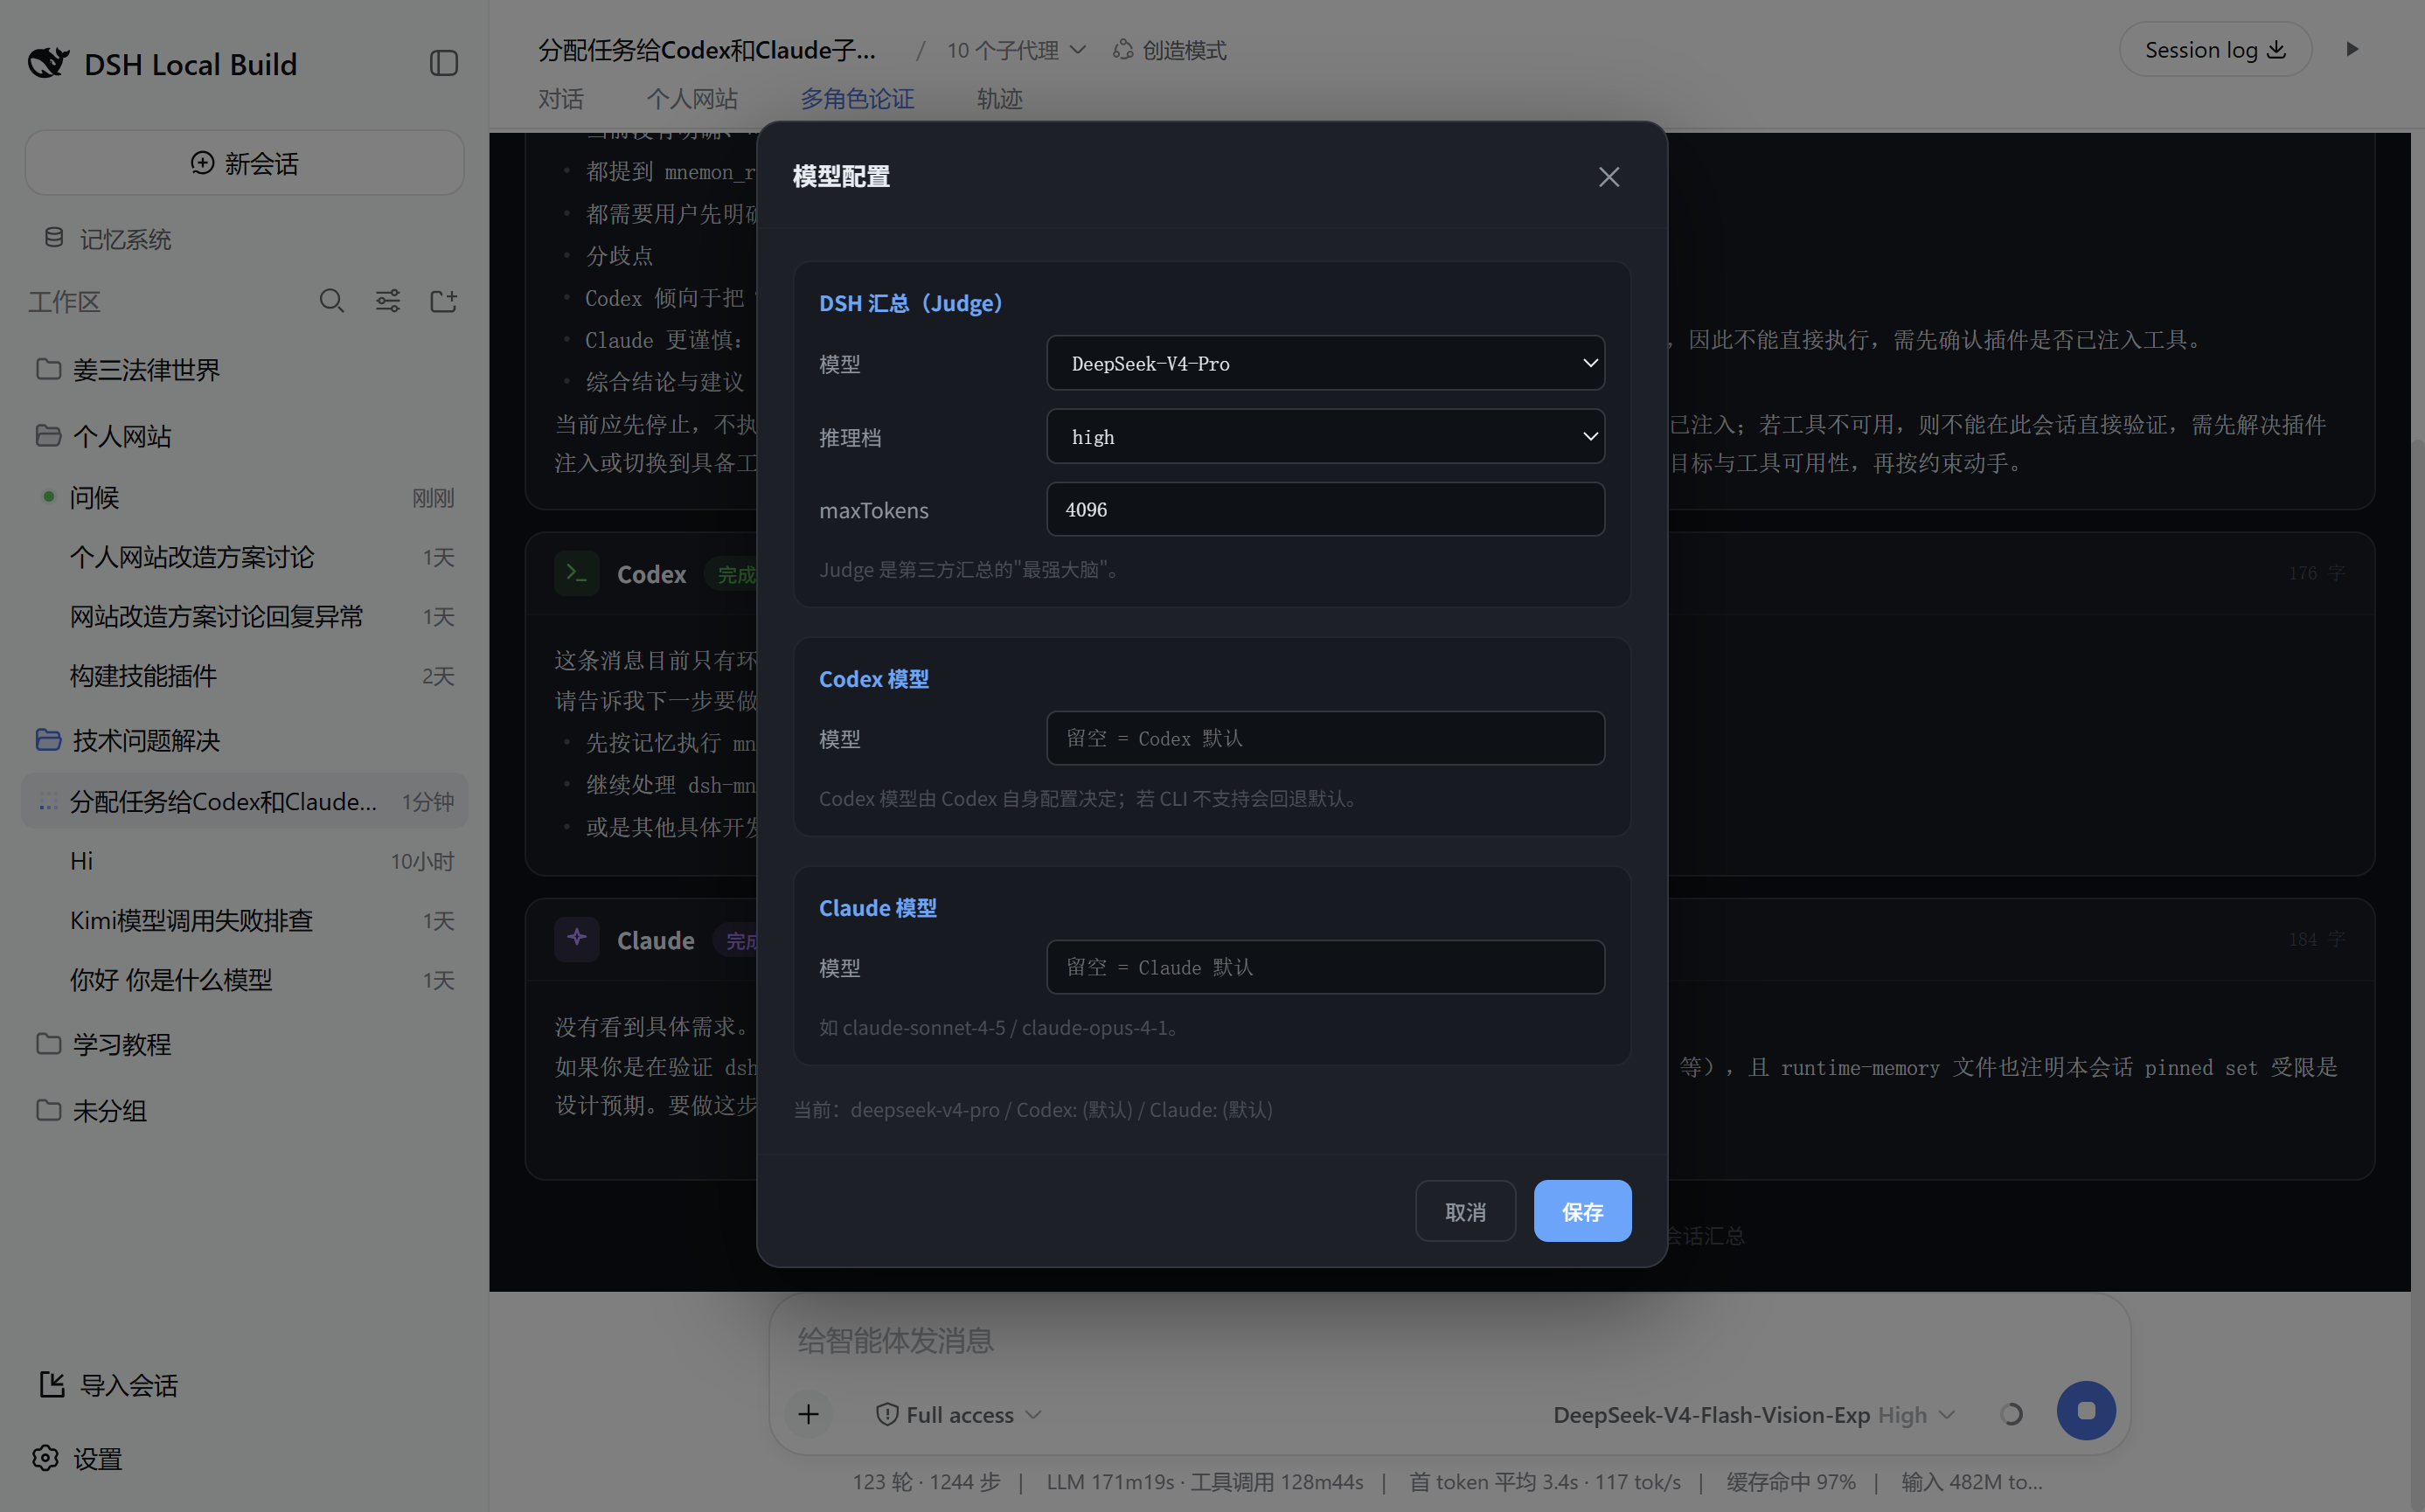Image resolution: width=2425 pixels, height=1512 pixels.
Task: Open the memory system entry
Action: click(x=107, y=239)
